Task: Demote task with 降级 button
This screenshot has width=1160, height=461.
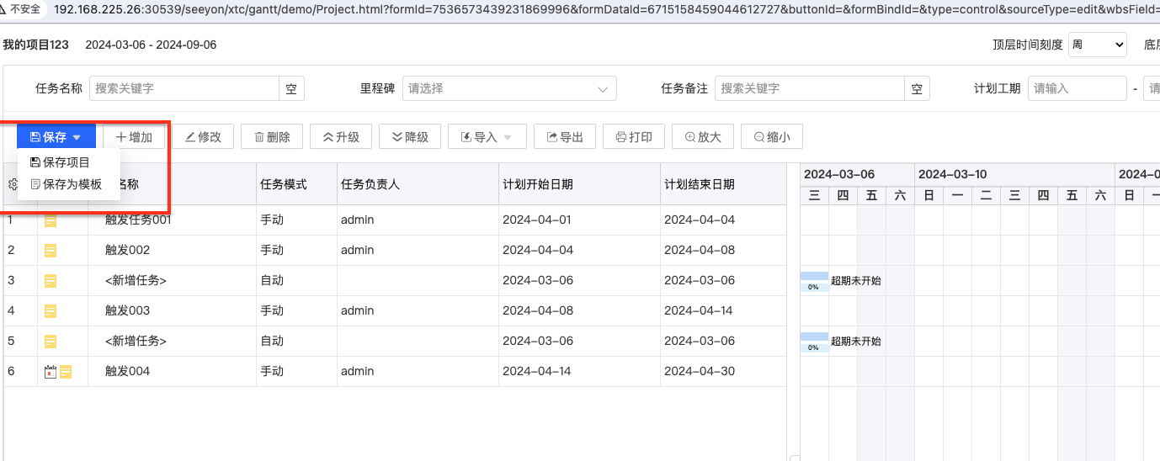Action: pyautogui.click(x=410, y=137)
